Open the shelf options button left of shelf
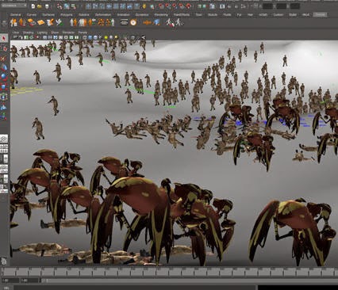Screen dimensions: 338x290 coord(4,23)
